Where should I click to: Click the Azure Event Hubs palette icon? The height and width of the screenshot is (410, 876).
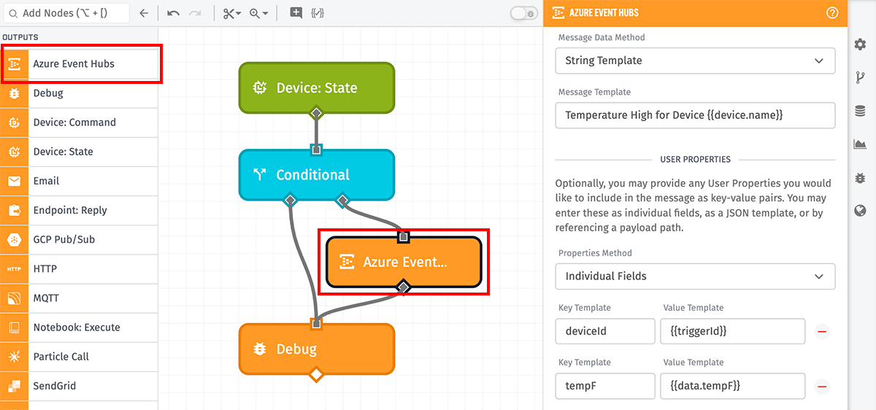(14, 63)
